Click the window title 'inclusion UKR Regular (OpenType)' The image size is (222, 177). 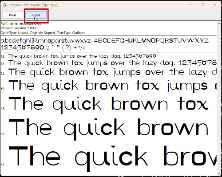pos(33,5)
